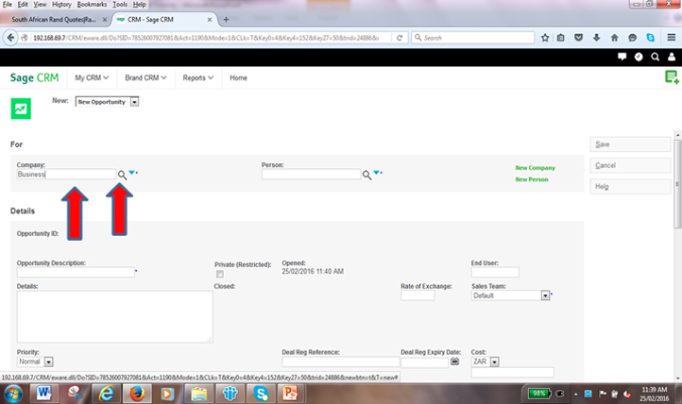Open Firefox downloads arrow icon

tap(596, 38)
